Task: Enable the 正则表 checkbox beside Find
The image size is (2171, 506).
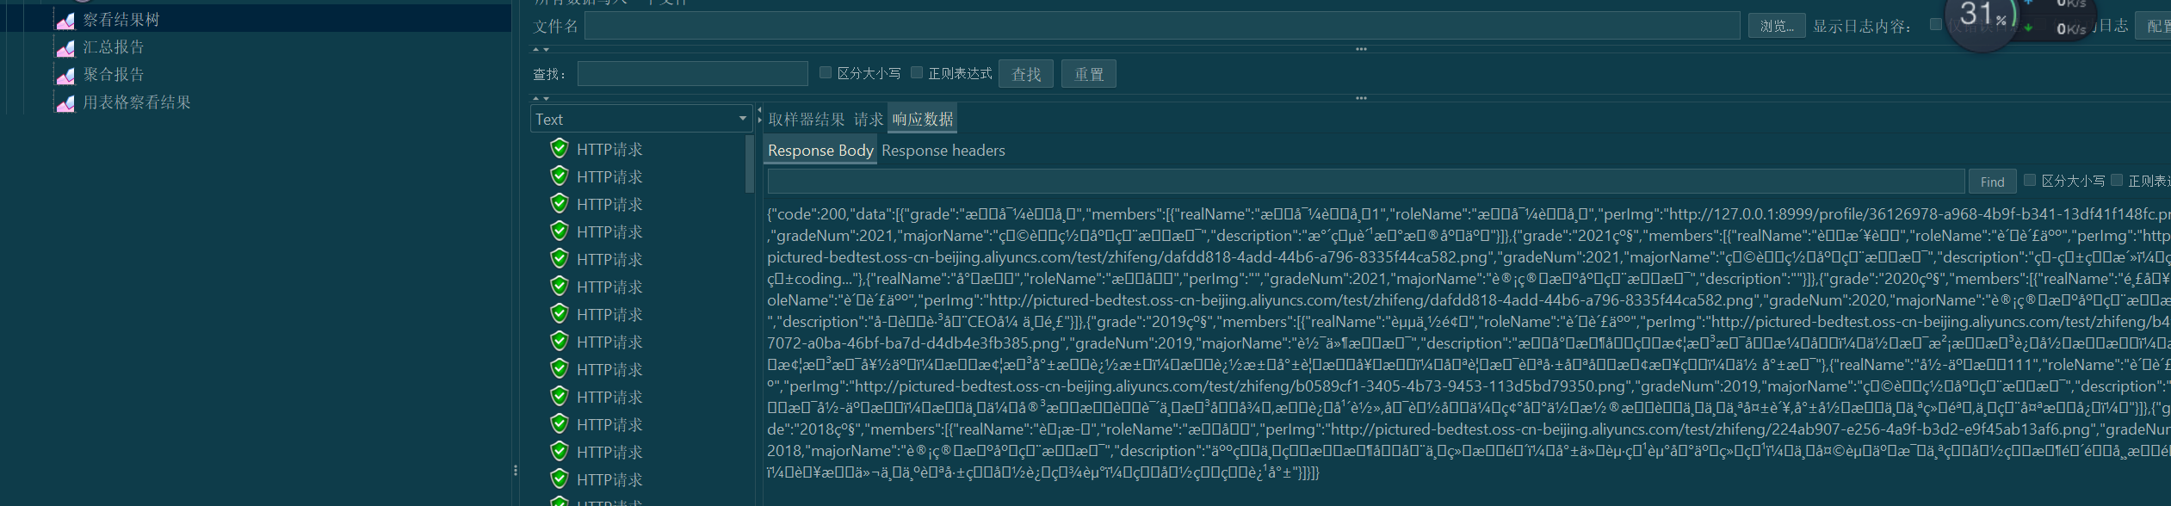Action: click(x=2117, y=180)
